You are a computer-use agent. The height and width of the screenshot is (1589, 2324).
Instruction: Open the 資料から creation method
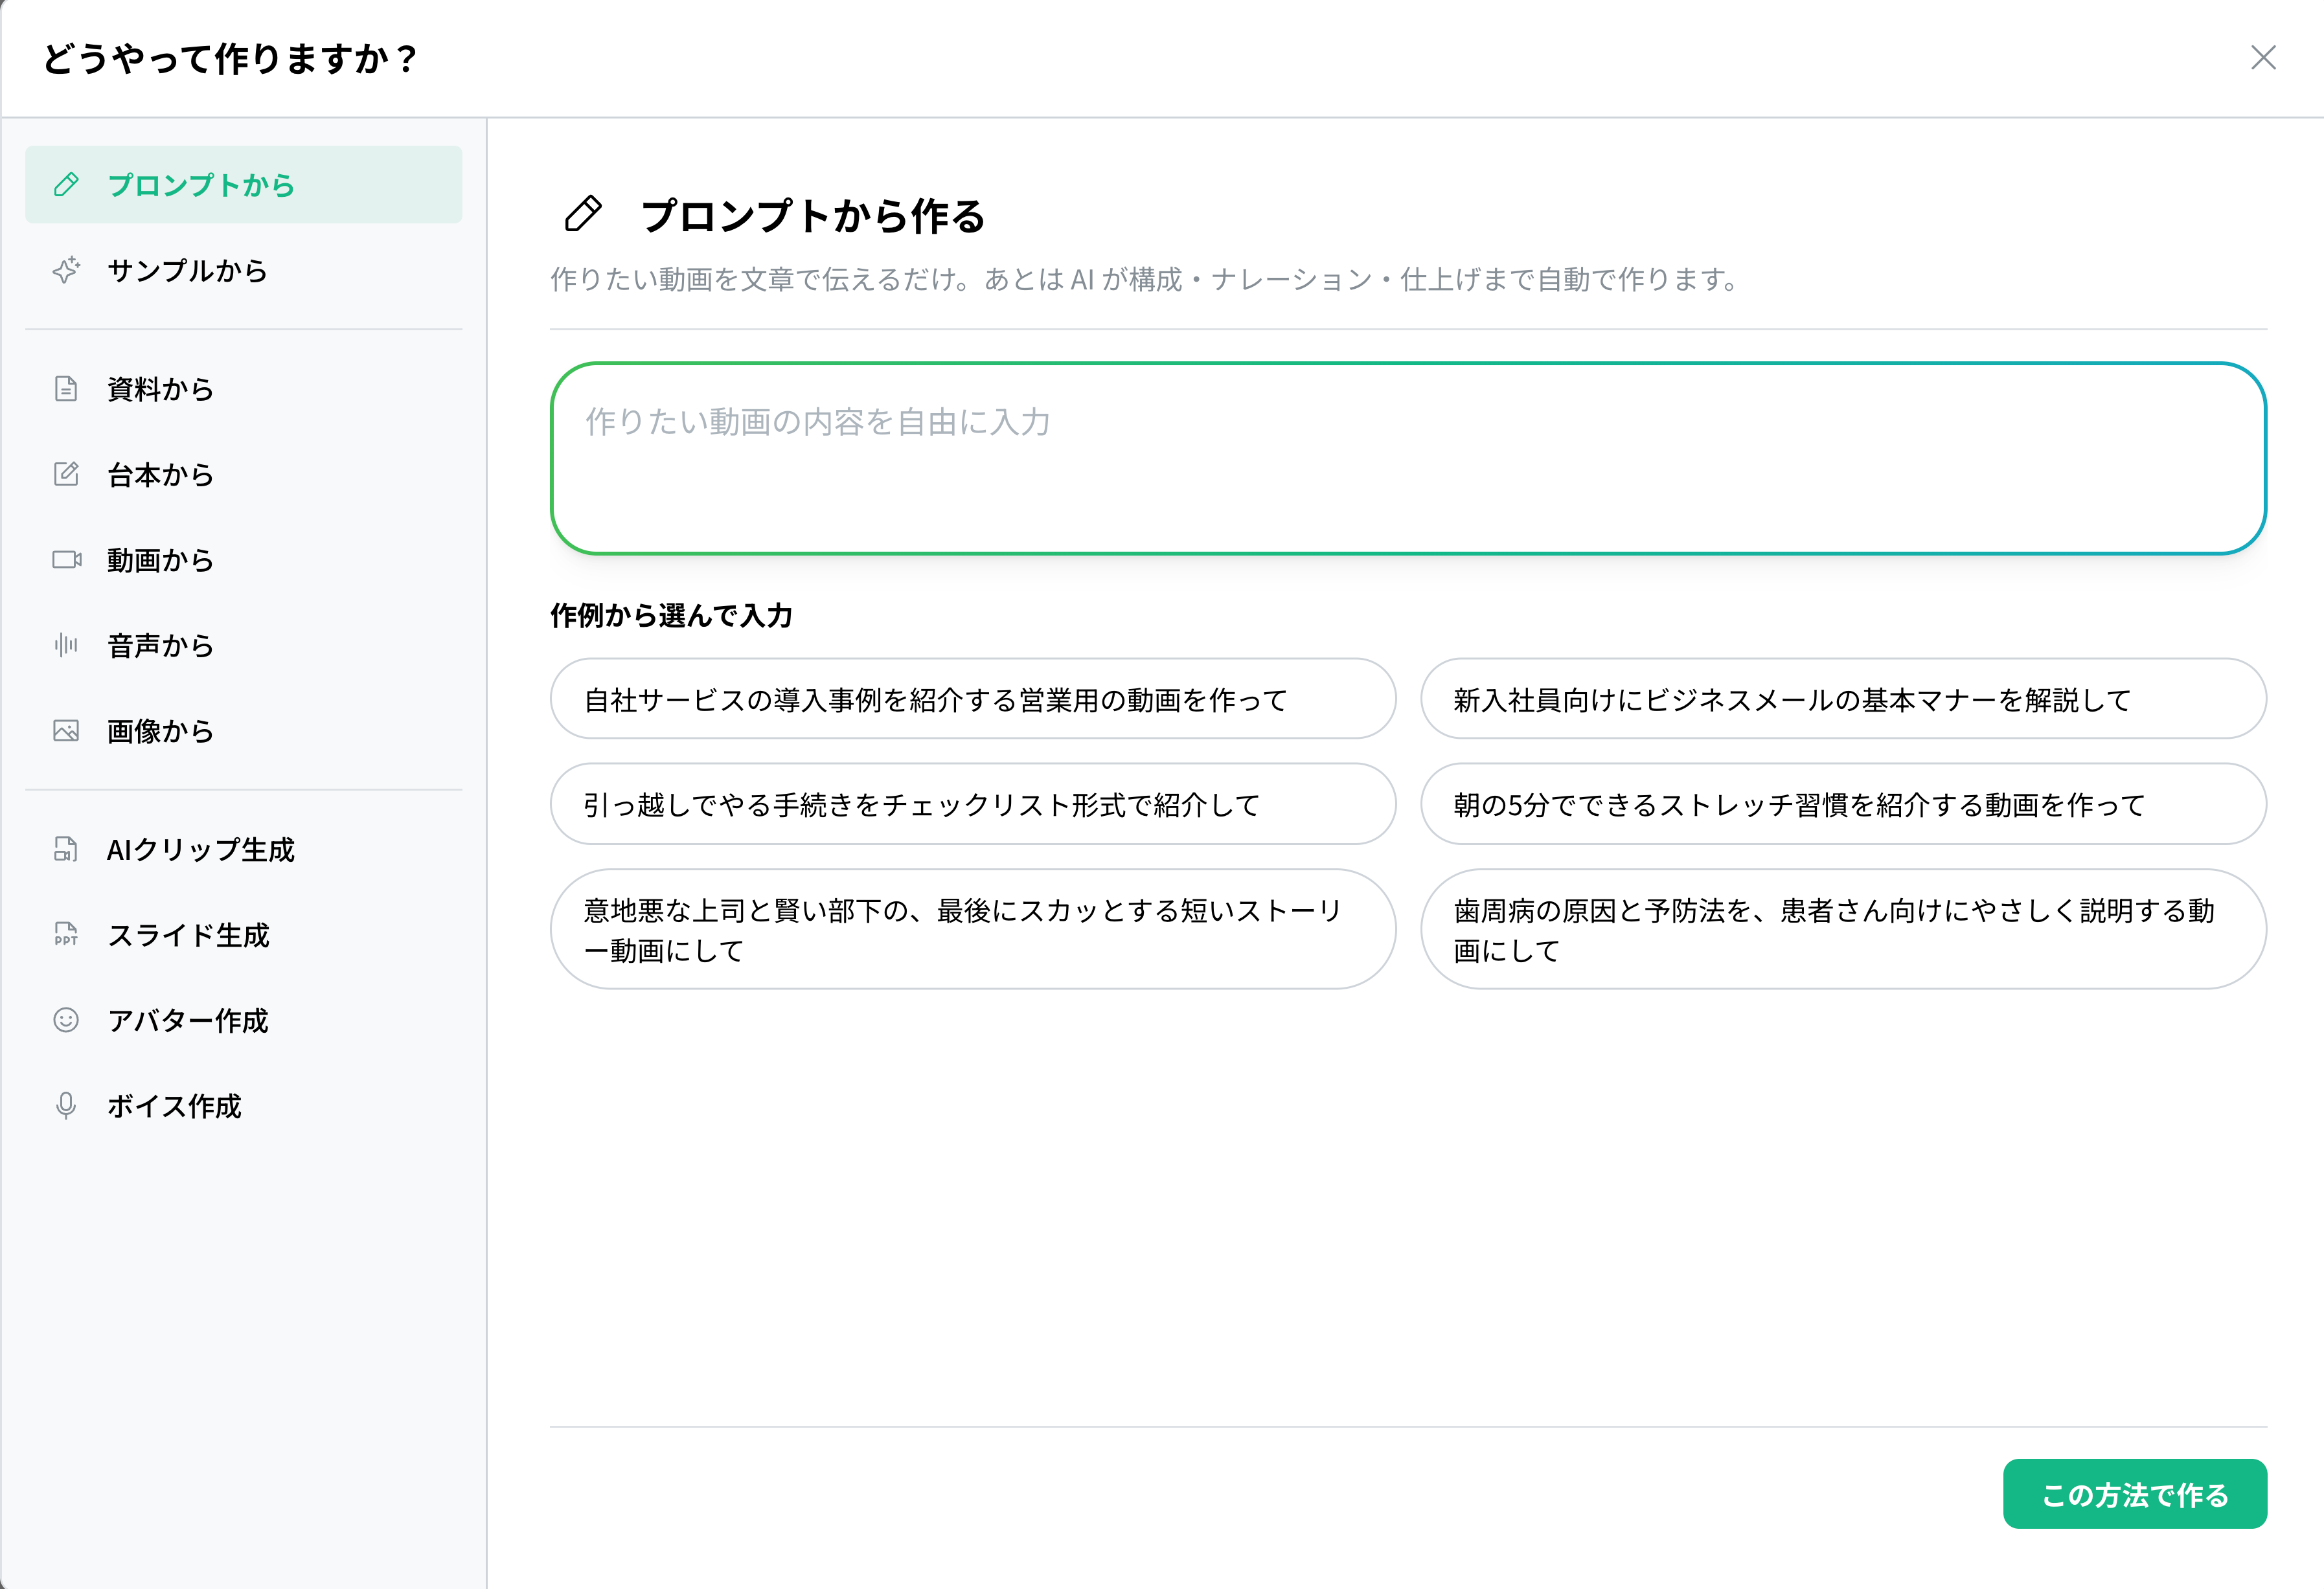(244, 389)
